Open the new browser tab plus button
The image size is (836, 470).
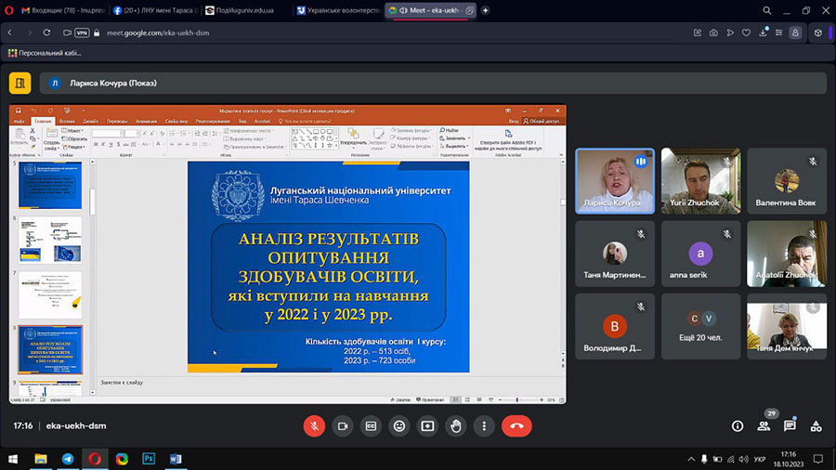point(486,10)
